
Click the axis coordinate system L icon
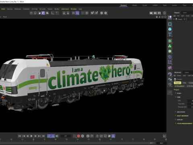pyautogui.click(x=53, y=13)
